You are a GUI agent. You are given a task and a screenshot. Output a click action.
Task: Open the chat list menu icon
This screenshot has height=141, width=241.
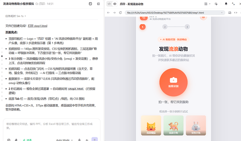[98, 4]
